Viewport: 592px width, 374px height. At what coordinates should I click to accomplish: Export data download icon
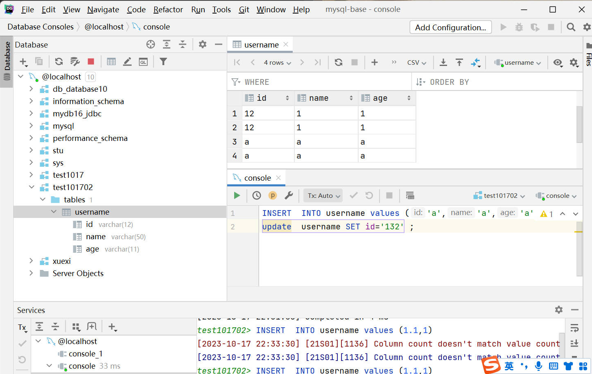click(x=443, y=62)
